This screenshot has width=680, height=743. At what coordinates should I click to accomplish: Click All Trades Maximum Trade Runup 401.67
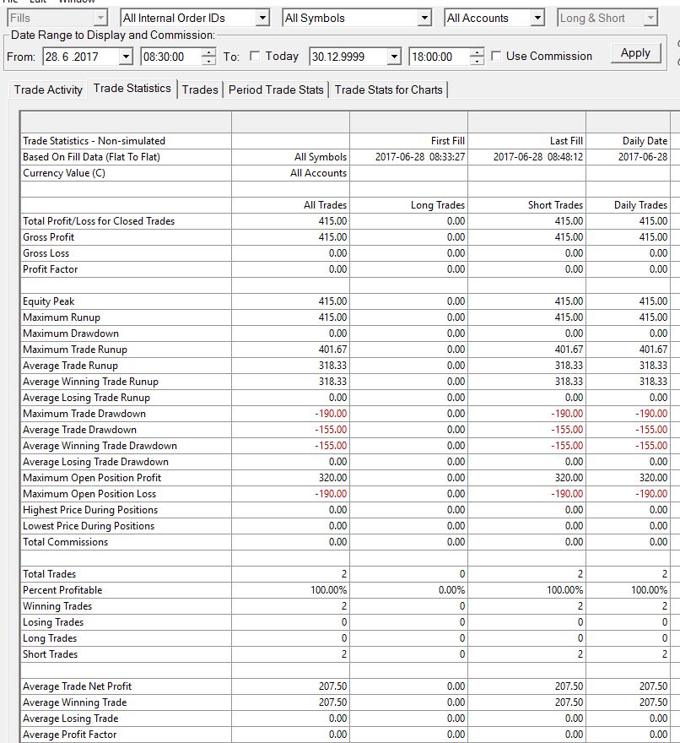click(x=332, y=350)
